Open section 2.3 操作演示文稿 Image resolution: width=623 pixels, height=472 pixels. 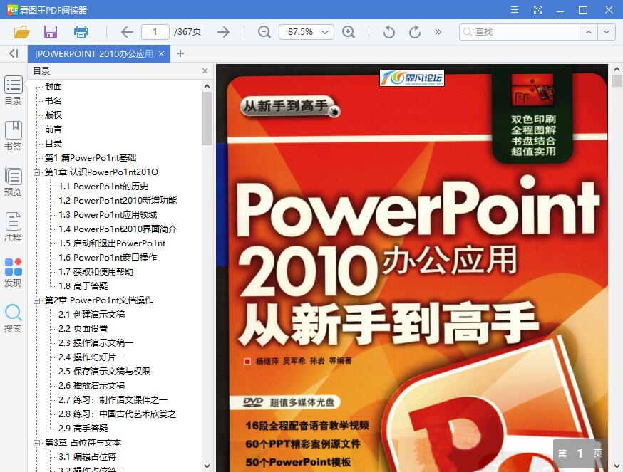[x=96, y=343]
